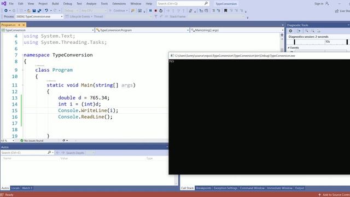350x197 pixels.
Task: Click Add to Source Control in status bar
Action: pos(334,195)
